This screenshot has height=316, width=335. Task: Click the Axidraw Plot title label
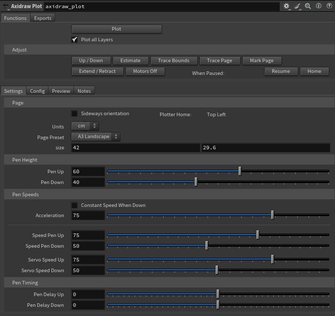(x=27, y=6)
